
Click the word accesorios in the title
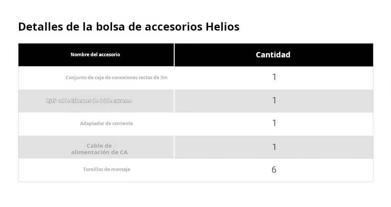tap(174, 27)
